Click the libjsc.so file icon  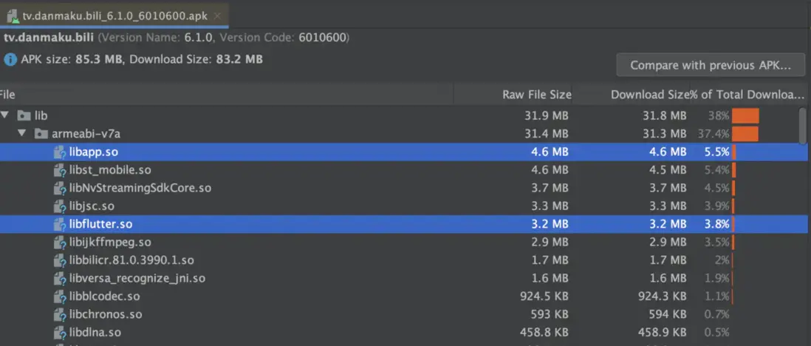pyautogui.click(x=60, y=206)
